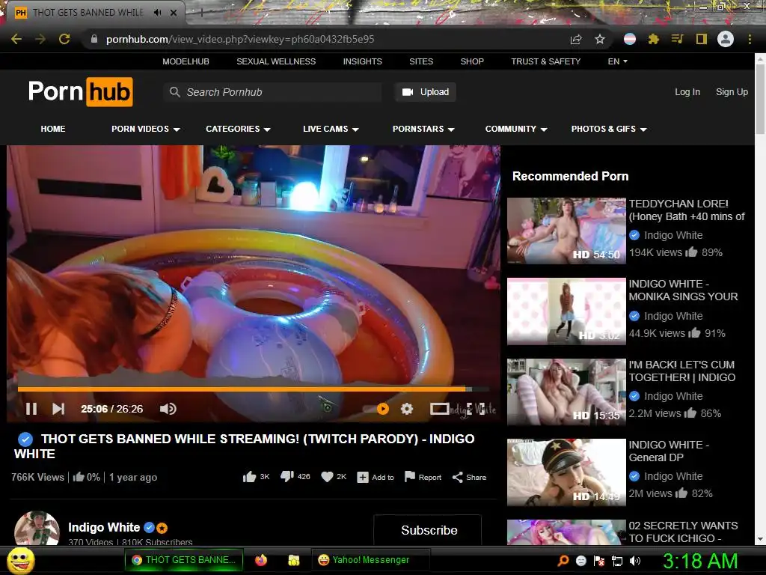Expand the Porn Videos dropdown menu
Screen dimensions: 766x575
click(x=146, y=129)
